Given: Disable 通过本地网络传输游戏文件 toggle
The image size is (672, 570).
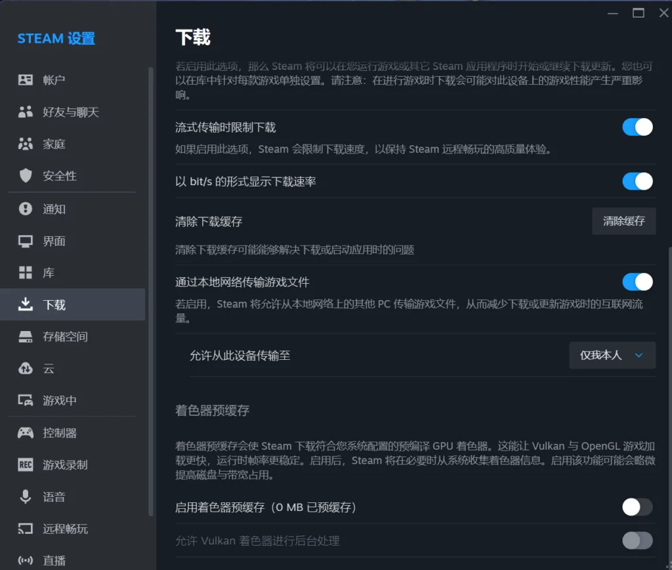Looking at the screenshot, I should [x=637, y=282].
